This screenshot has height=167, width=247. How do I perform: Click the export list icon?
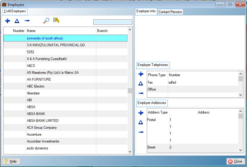(x=56, y=20)
